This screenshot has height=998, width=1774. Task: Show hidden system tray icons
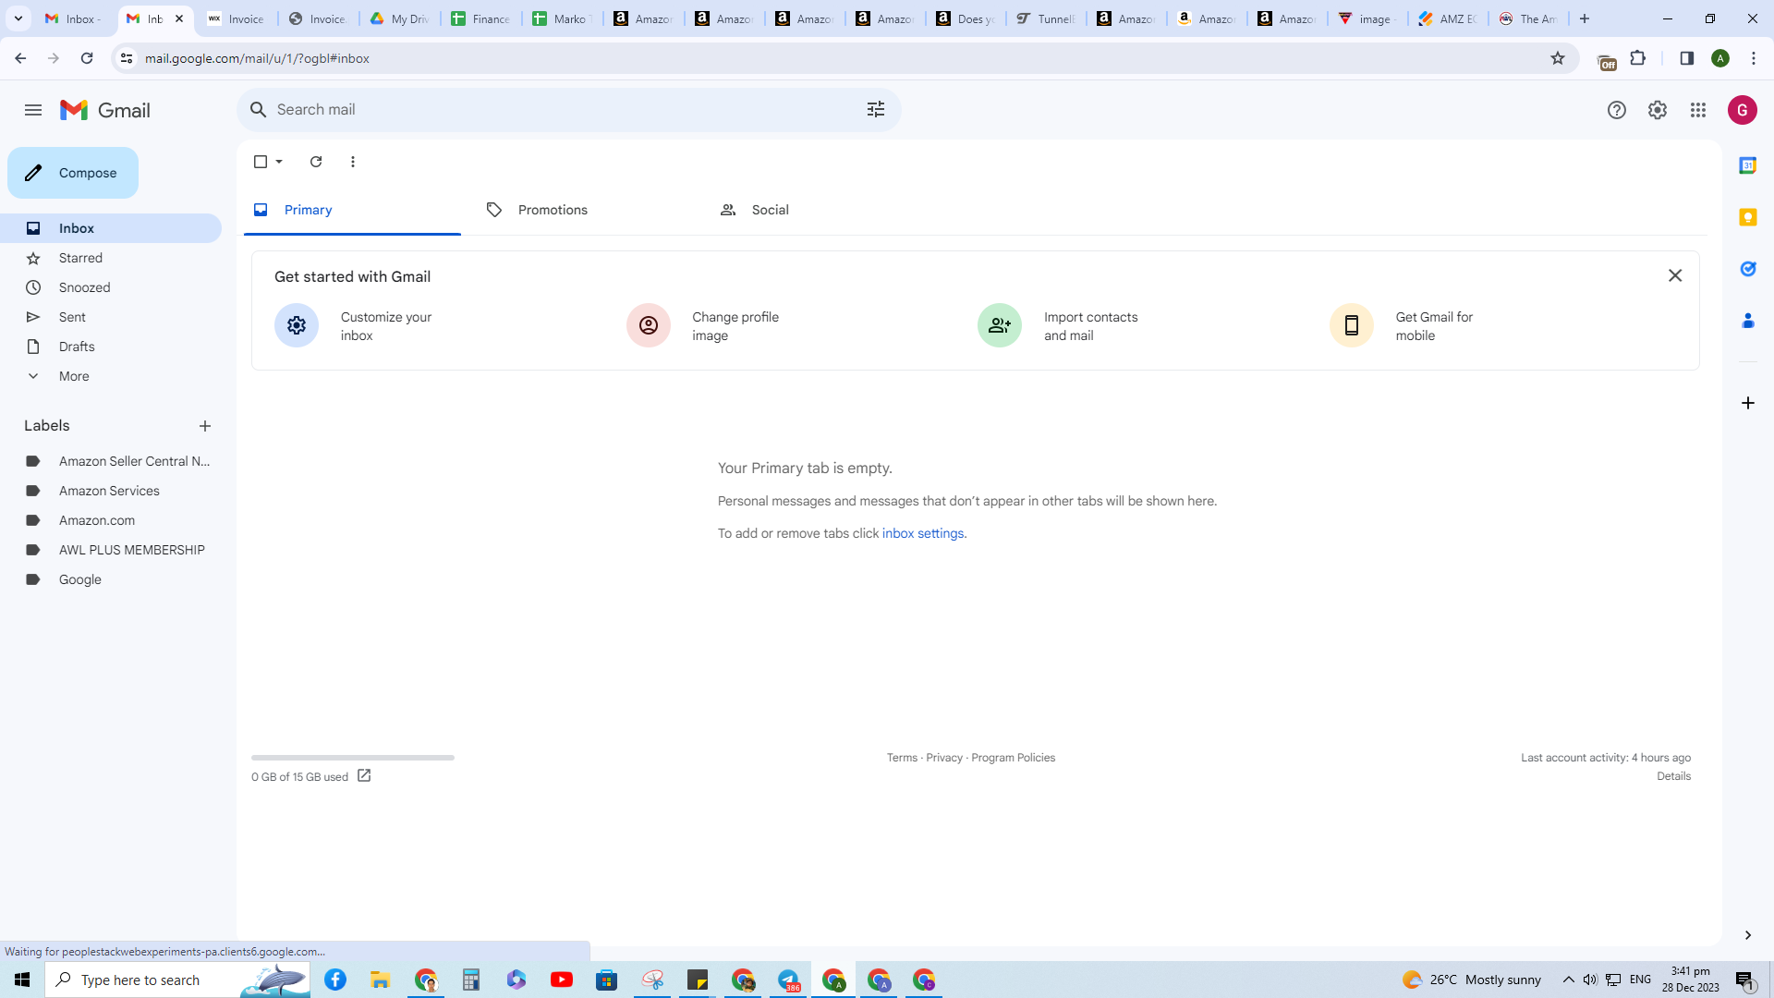click(1568, 980)
